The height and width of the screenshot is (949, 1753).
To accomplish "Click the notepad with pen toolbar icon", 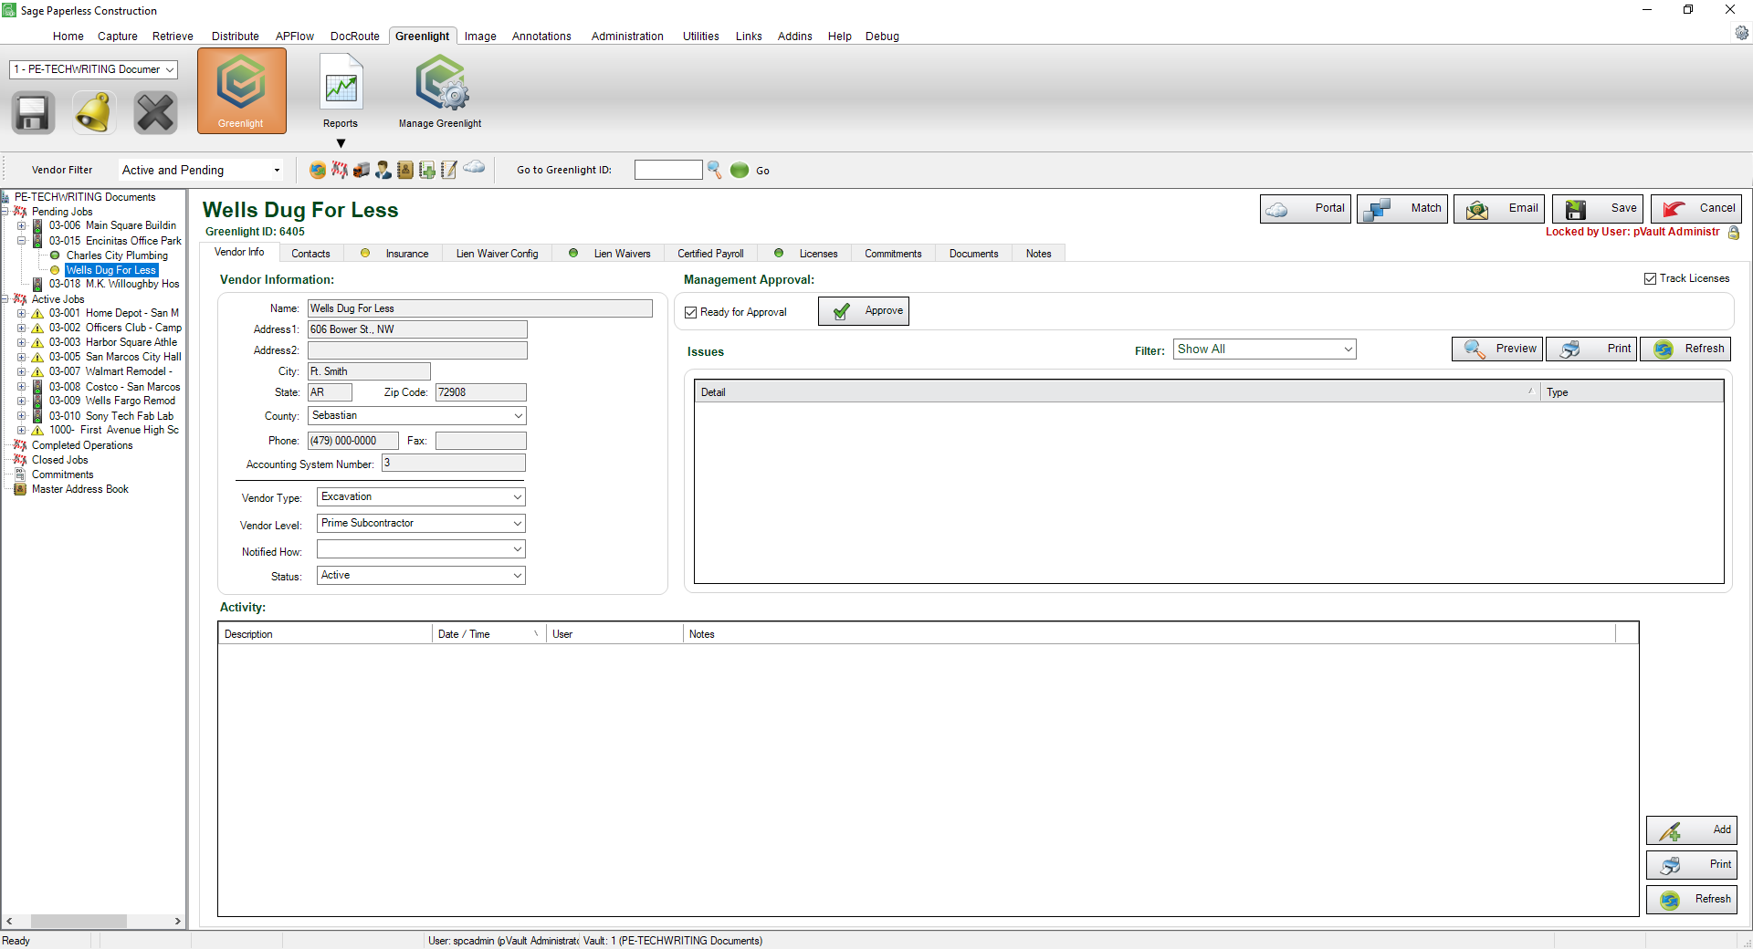I will (449, 170).
